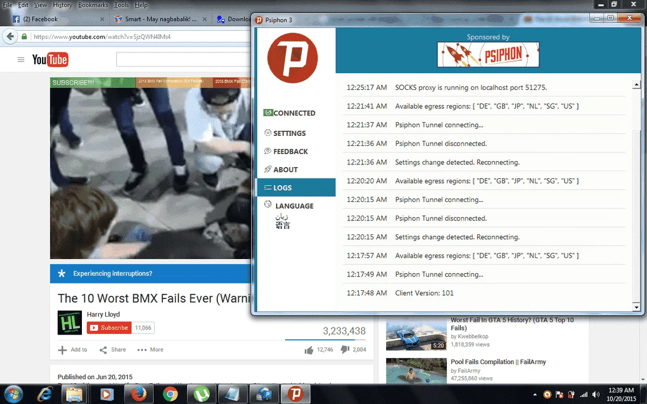Open the Bookmarks menu in Firefox
This screenshot has width=647, height=404.
93,5
